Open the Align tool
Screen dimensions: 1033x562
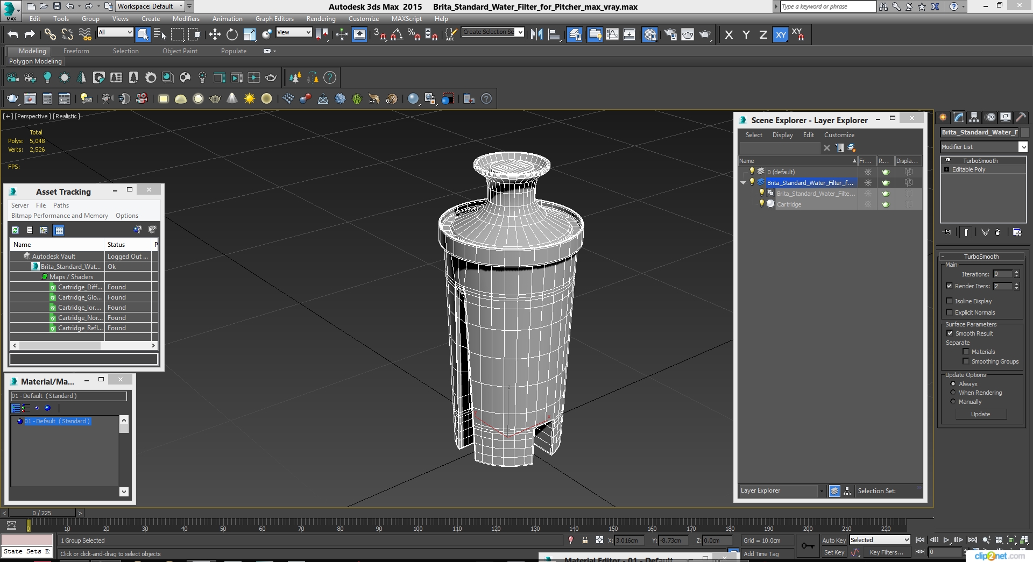554,34
